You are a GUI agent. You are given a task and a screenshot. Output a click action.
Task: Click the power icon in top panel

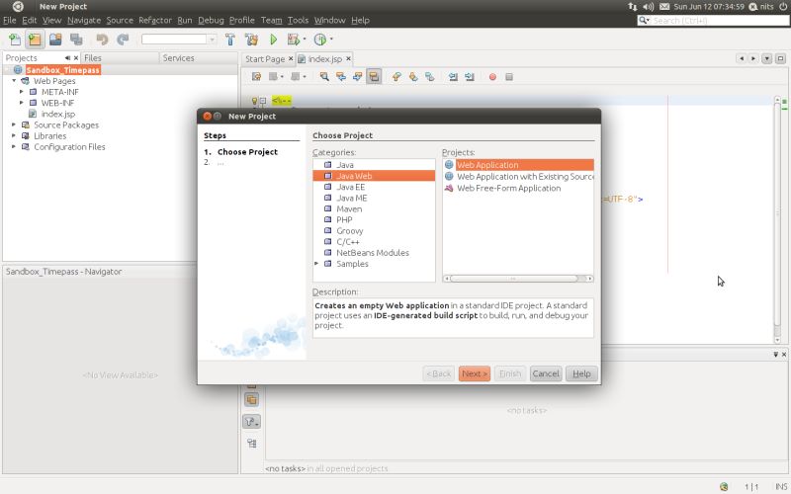click(783, 7)
